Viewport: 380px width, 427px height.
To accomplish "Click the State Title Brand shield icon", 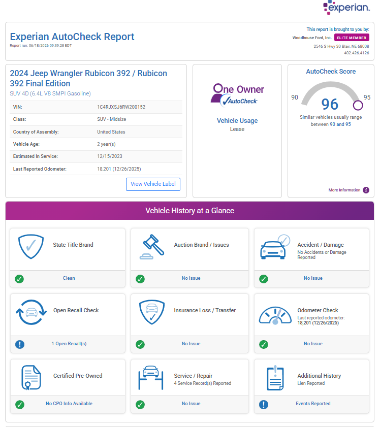I will tap(31, 246).
